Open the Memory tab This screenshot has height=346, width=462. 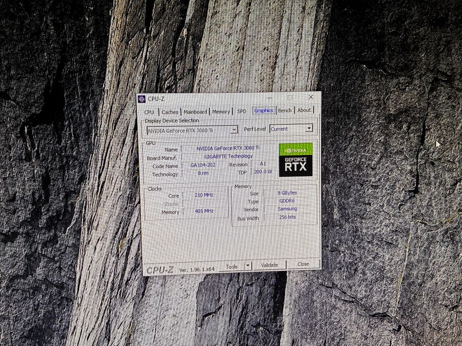[221, 111]
